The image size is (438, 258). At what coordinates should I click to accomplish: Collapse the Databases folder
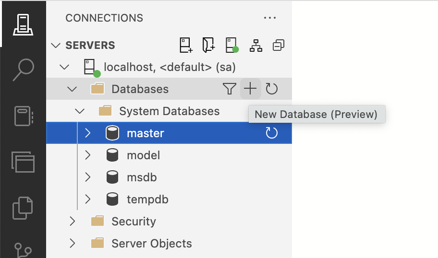tap(72, 89)
